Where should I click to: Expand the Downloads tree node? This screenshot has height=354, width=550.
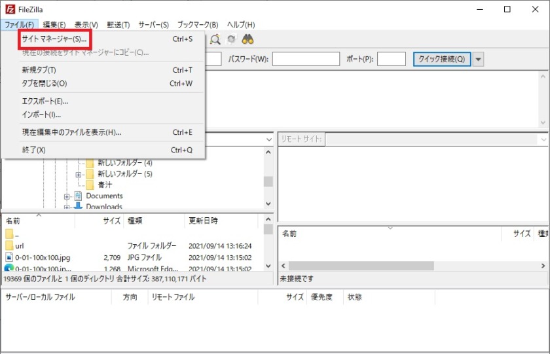coord(67,207)
